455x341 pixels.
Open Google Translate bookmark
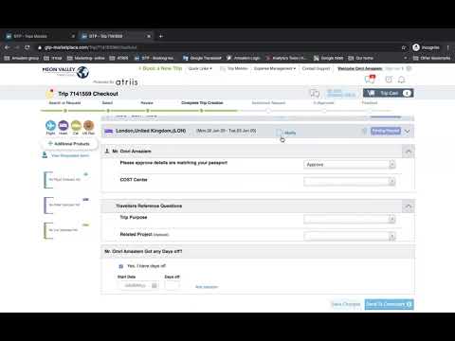(x=202, y=58)
